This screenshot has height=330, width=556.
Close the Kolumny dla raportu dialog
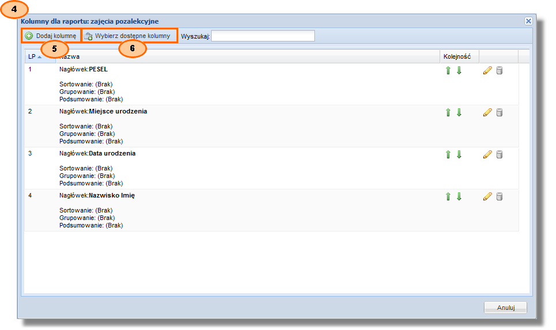tap(528, 21)
